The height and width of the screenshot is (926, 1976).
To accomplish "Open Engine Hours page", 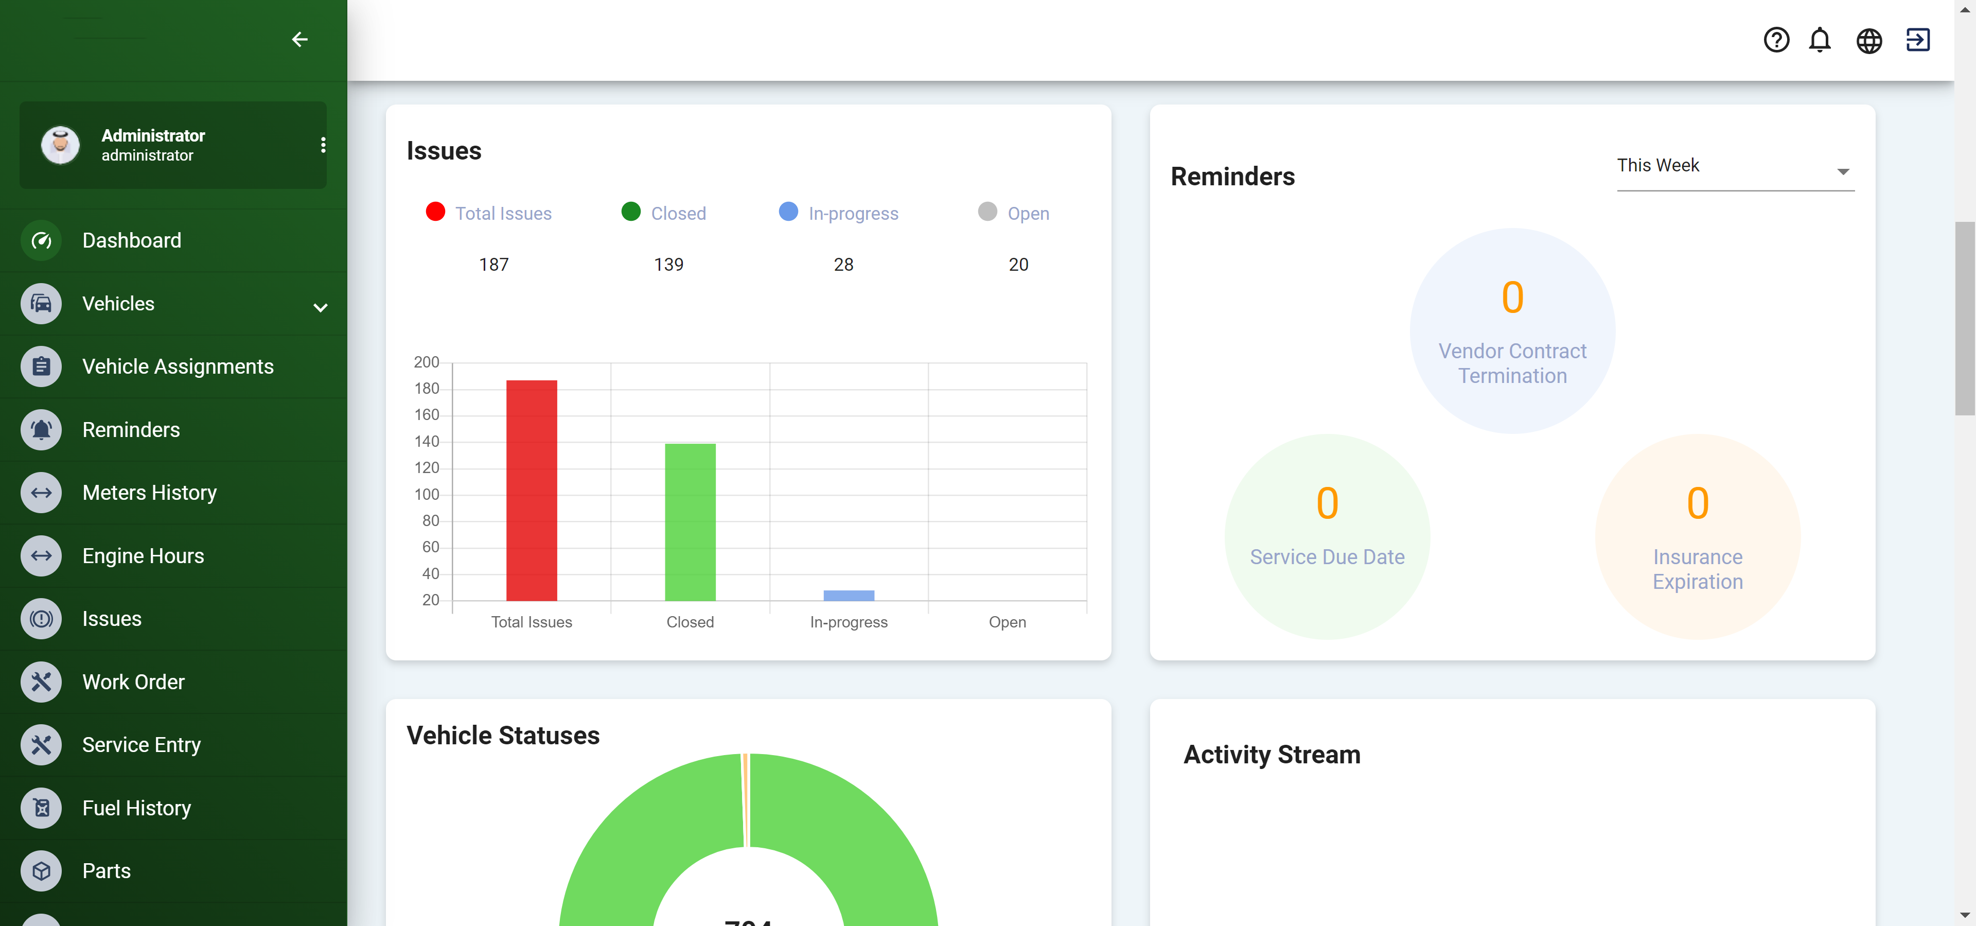I will coord(173,556).
